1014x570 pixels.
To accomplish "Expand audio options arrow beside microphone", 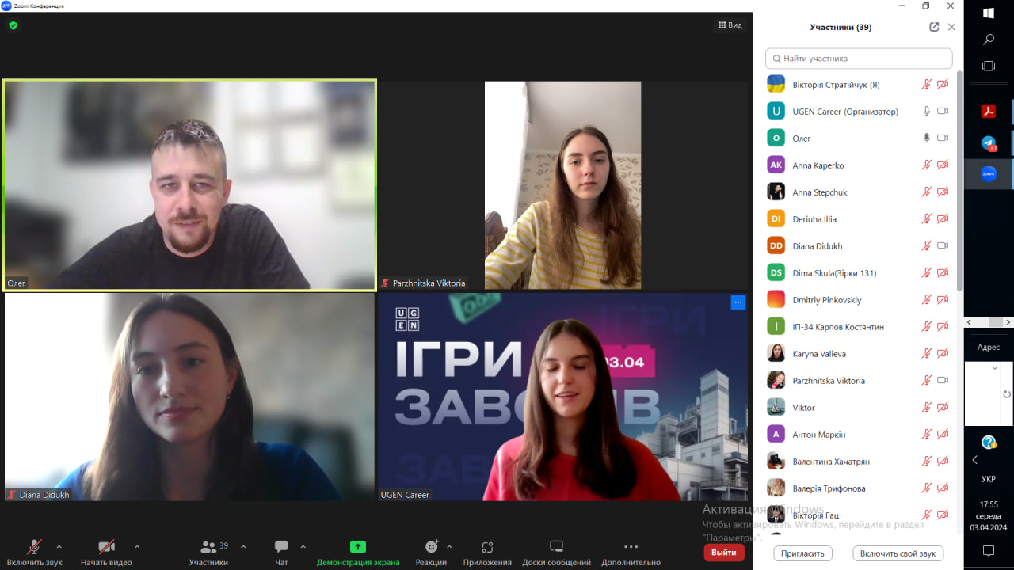I will (x=59, y=546).
